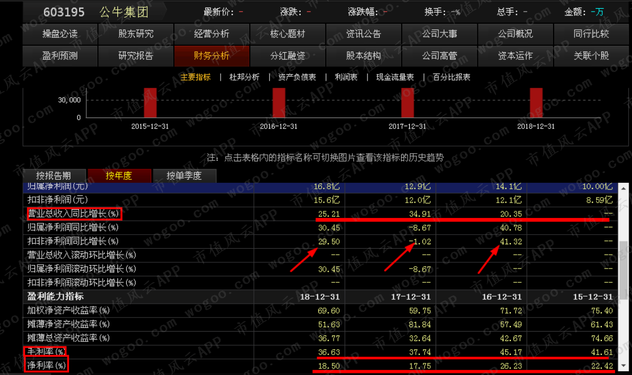
Task: Click the 扣非净利润滚动环比增长(%) indicator
Action: pyautogui.click(x=82, y=283)
